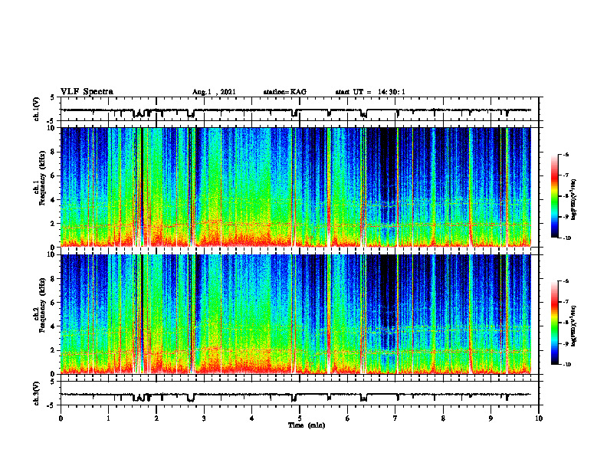Click the "-5" volt tick of ch.1(V) panel
This screenshot has width=607, height=469.
(x=51, y=121)
